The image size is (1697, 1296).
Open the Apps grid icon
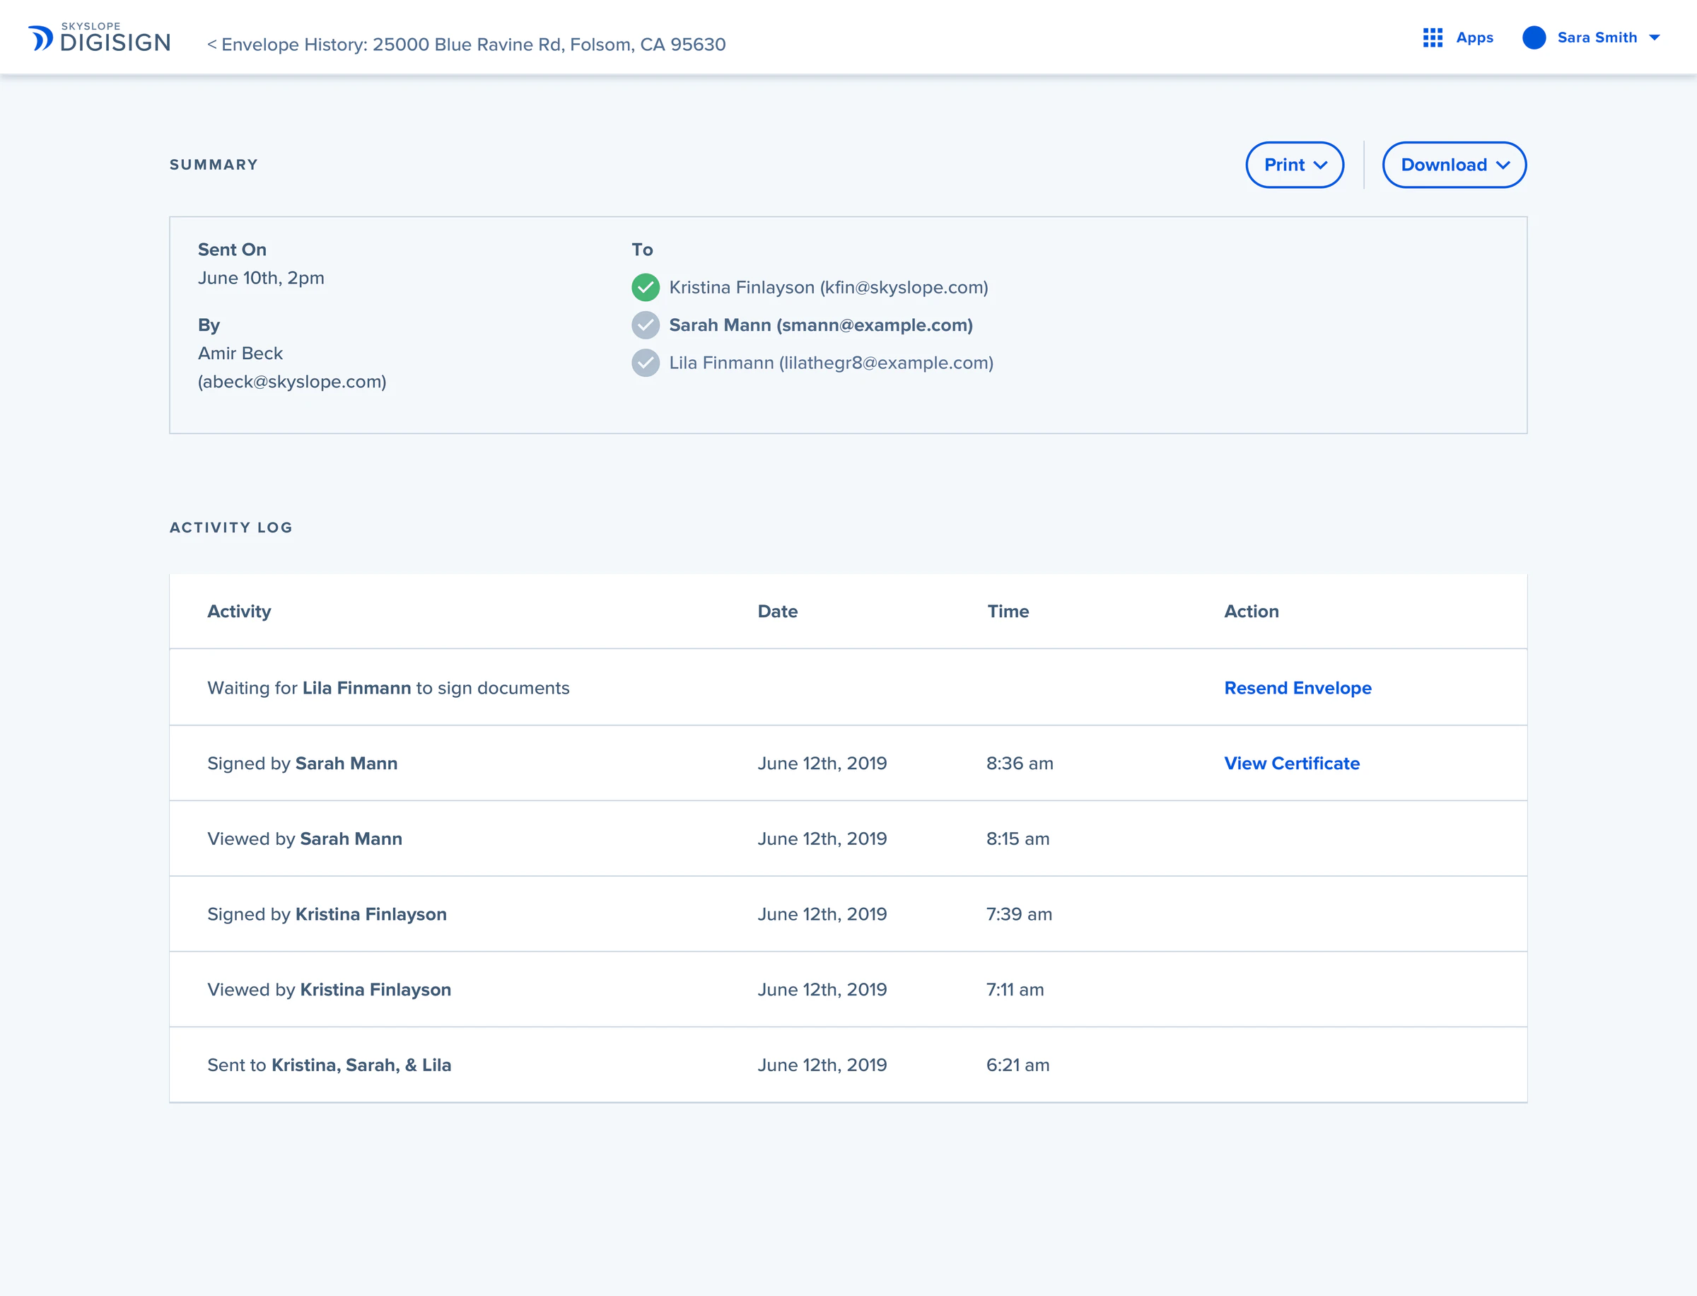1433,37
